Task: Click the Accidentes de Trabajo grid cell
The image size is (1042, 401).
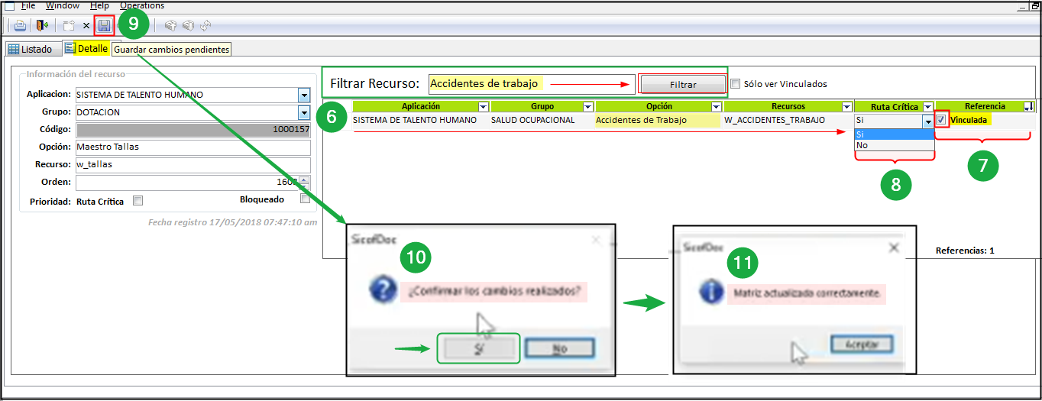Action: (657, 120)
